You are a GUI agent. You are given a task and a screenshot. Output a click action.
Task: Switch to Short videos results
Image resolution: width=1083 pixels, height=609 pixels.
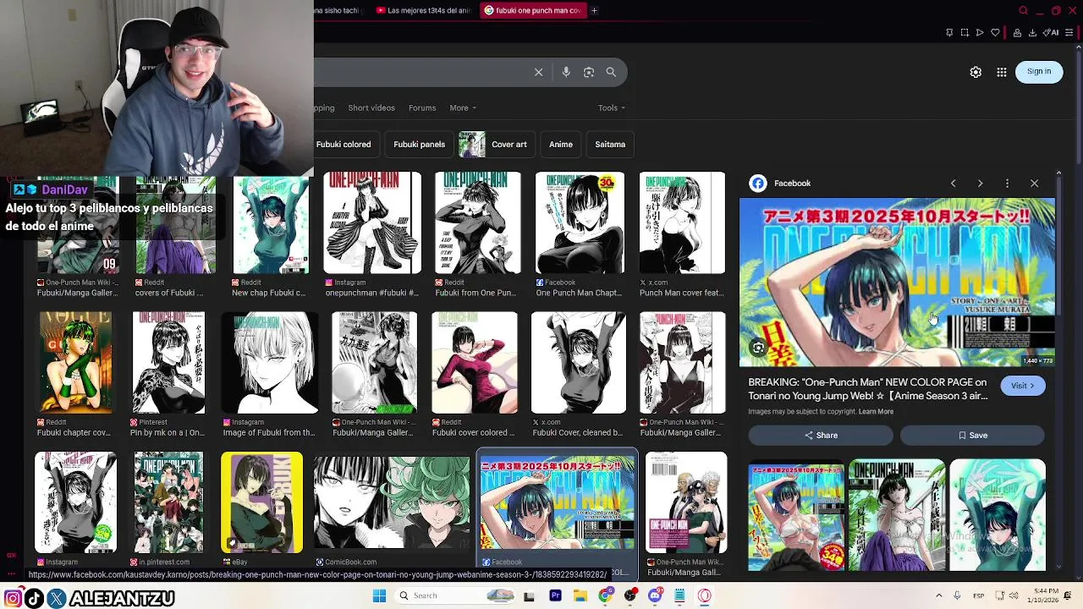[371, 107]
